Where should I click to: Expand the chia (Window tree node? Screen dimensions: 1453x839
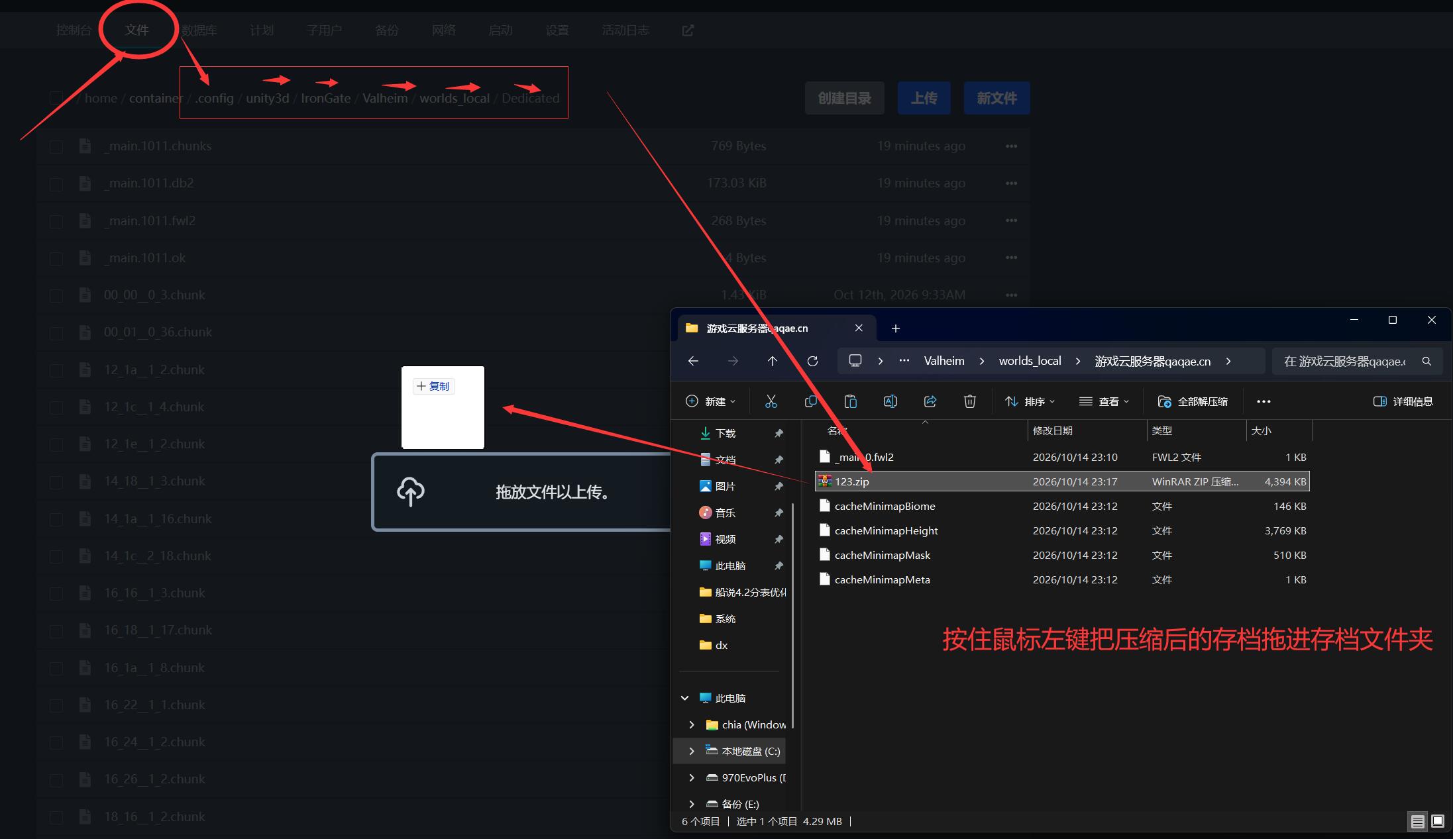pyautogui.click(x=692, y=725)
